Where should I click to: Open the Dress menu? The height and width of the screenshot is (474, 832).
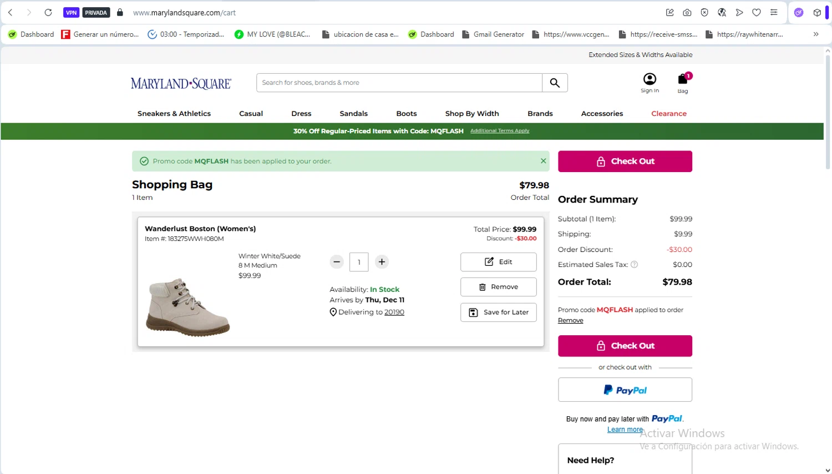(301, 113)
